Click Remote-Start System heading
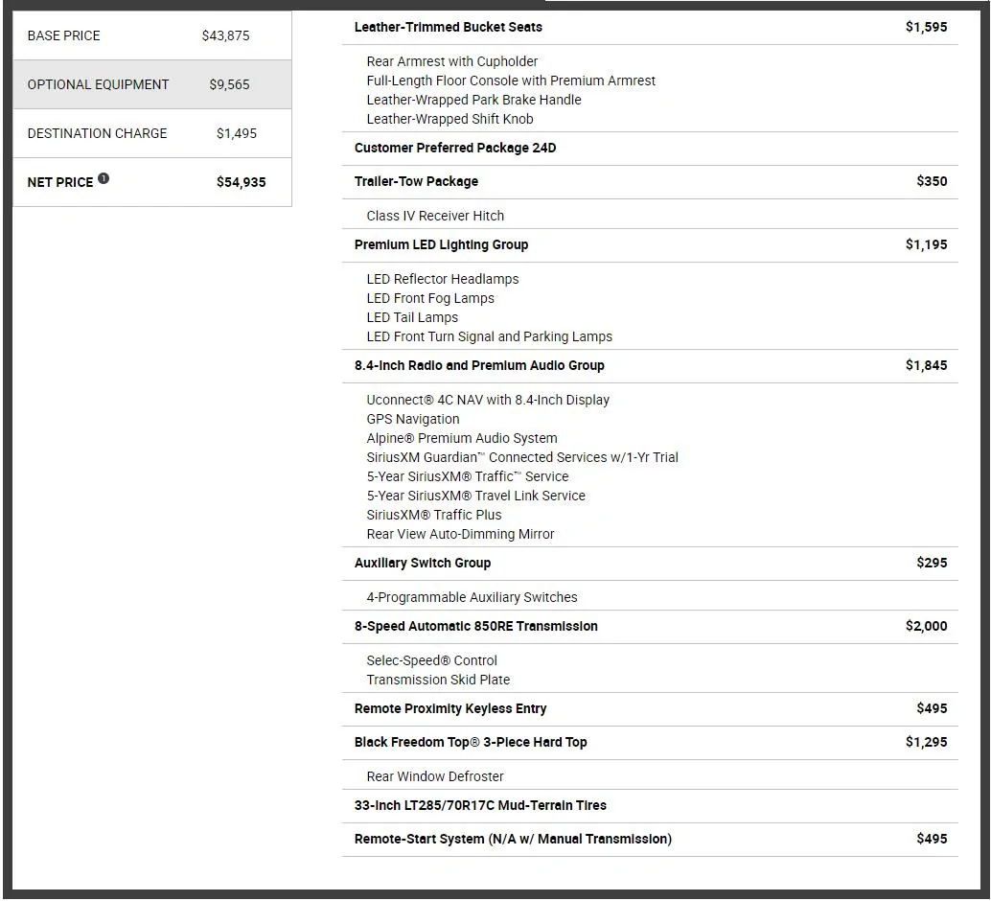The width and height of the screenshot is (991, 901). pos(513,839)
